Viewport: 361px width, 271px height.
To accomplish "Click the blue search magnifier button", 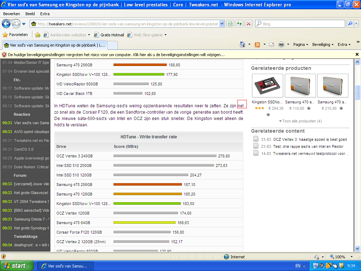I will click(350, 24).
